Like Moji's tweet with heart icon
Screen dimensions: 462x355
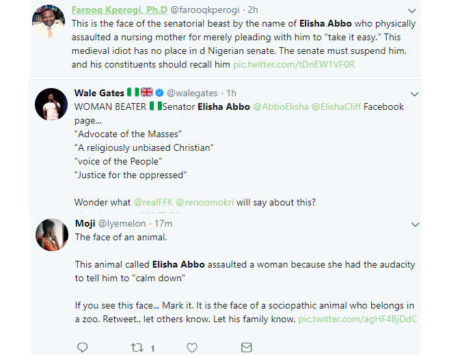191,348
